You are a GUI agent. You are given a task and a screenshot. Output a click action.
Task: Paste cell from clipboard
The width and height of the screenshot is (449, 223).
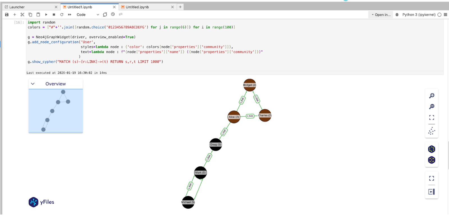(38, 15)
